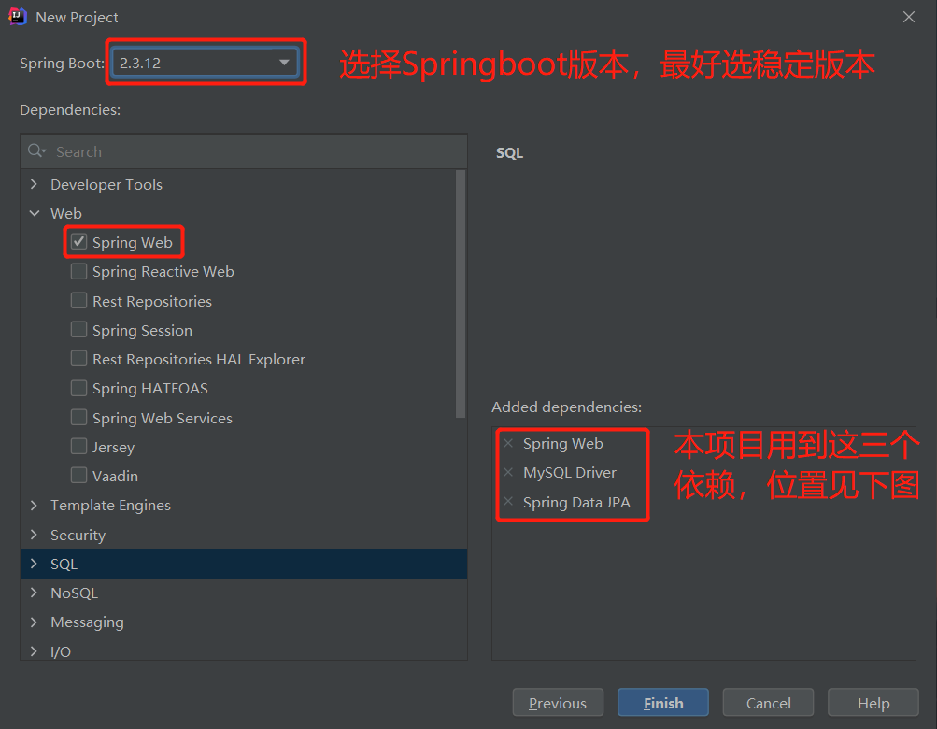Viewport: 937px width, 729px height.
Task: Remove MySQL Driver from added dependencies
Action: [508, 473]
